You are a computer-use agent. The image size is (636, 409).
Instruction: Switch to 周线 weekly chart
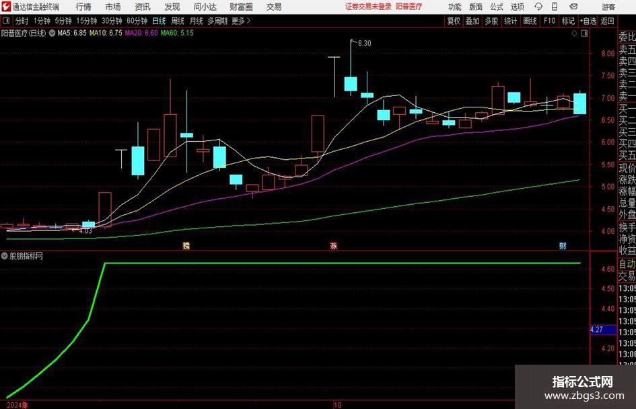tap(178, 21)
